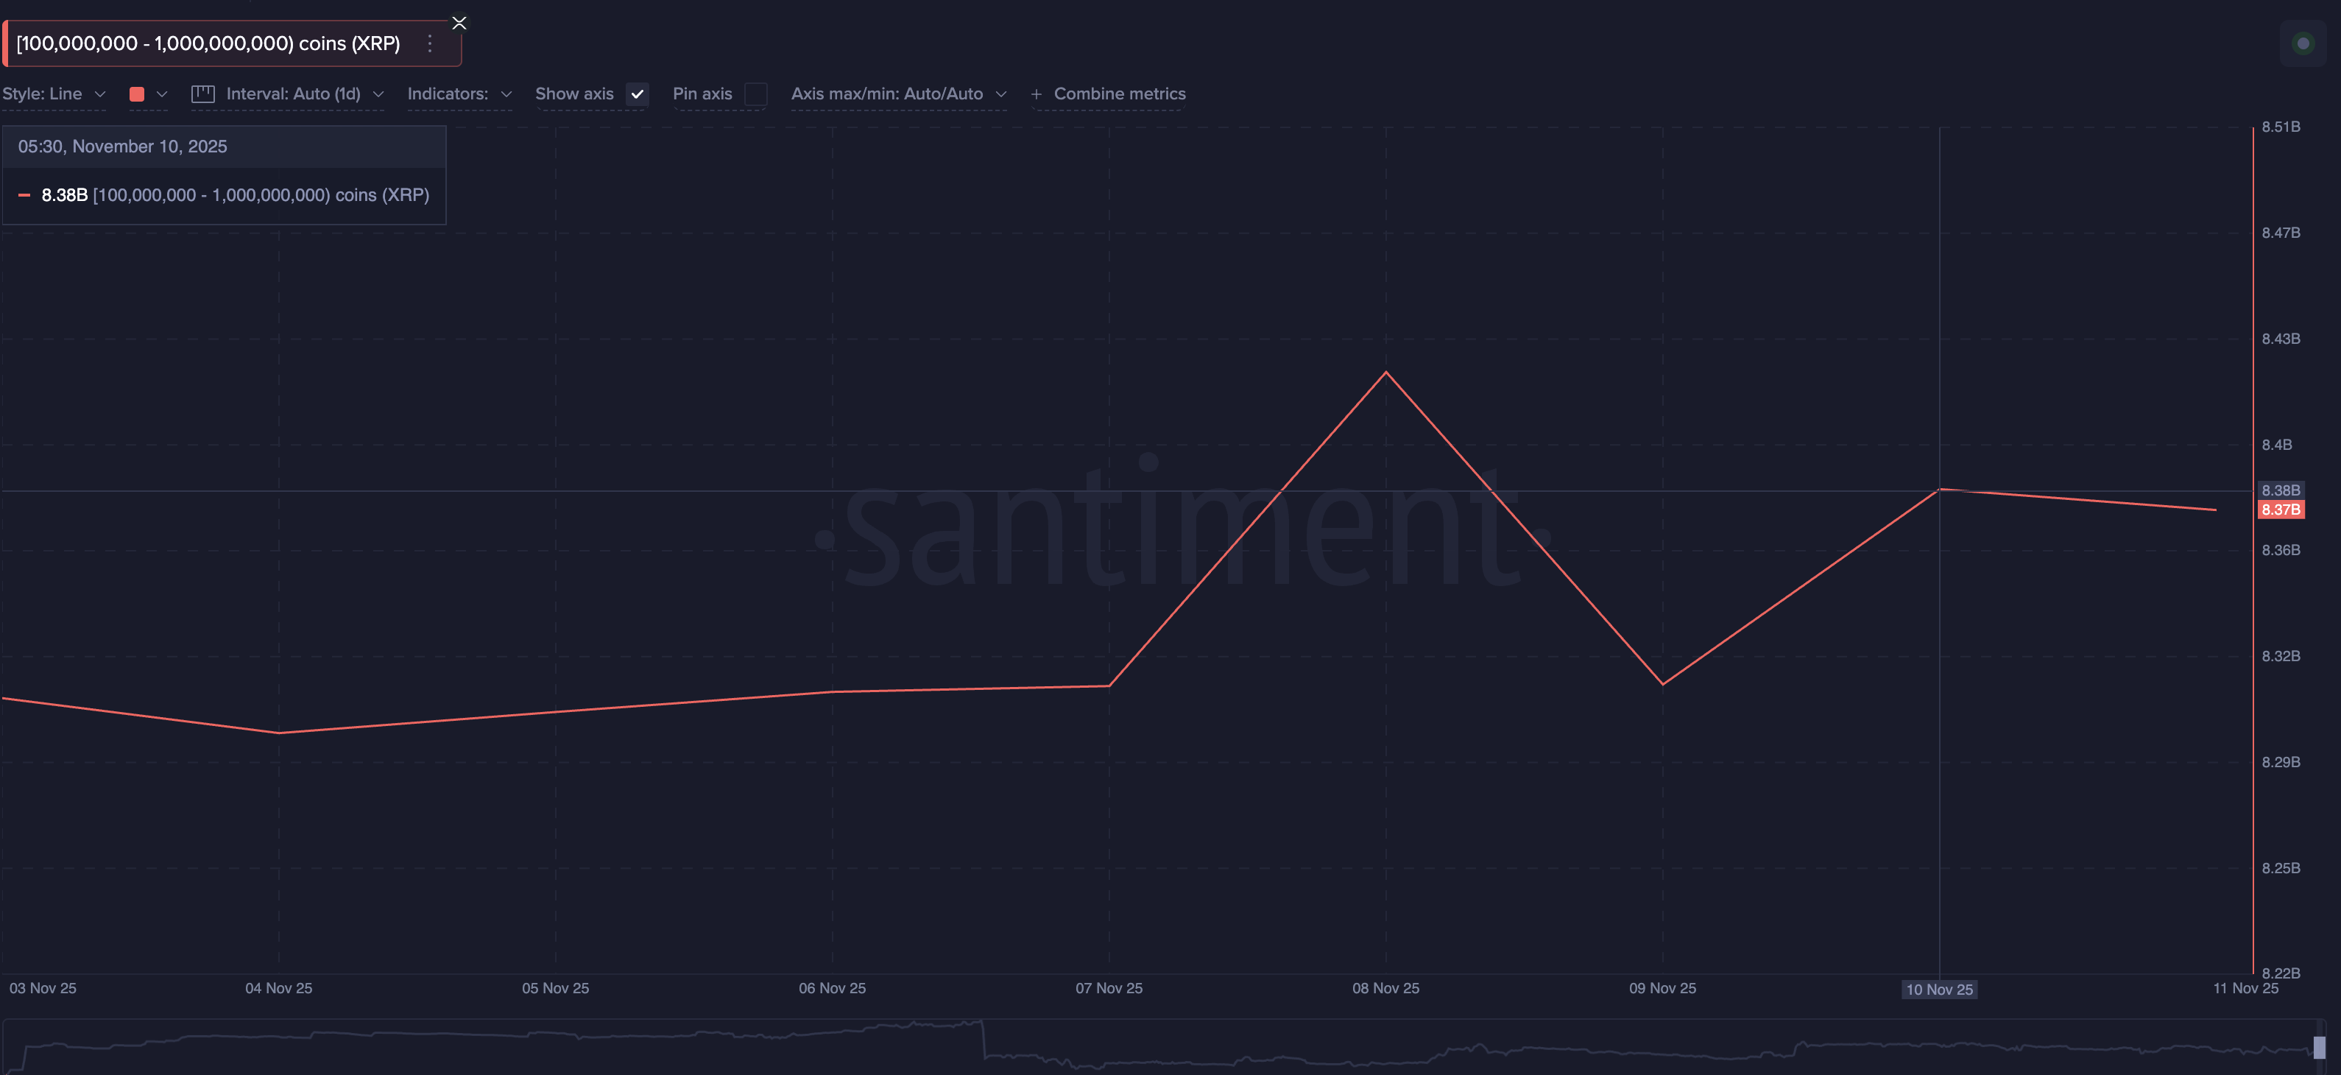Click the chevron beside Axis max/min setting
The image size is (2341, 1075).
pyautogui.click(x=1001, y=94)
